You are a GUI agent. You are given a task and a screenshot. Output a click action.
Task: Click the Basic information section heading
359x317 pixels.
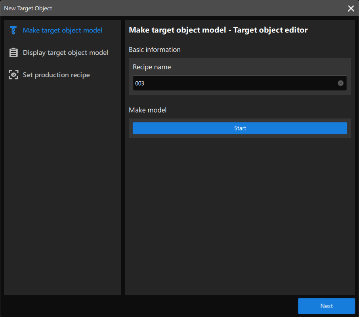pos(155,50)
